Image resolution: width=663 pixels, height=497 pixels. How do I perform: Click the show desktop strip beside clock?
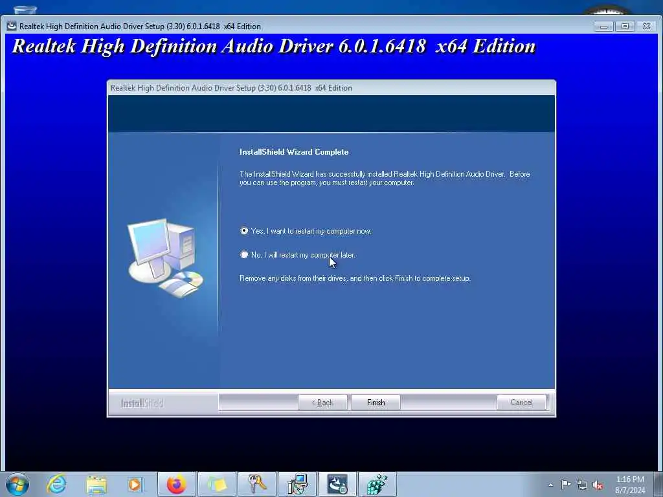coord(658,484)
